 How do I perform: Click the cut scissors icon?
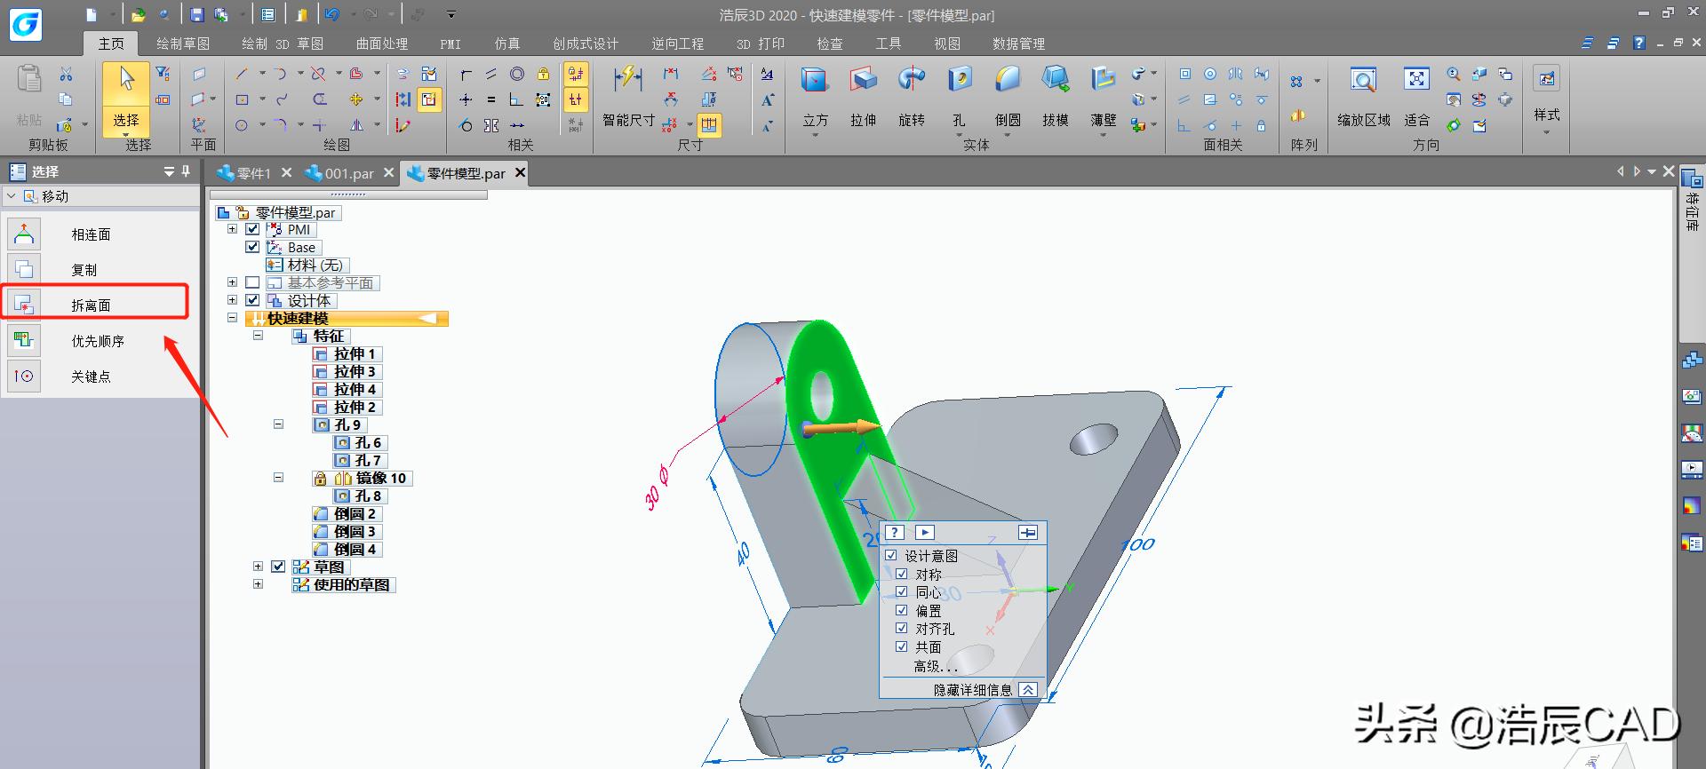pos(65,74)
